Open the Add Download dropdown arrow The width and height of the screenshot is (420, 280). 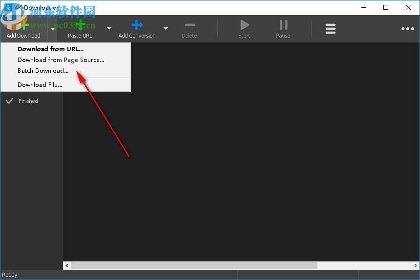tap(53, 29)
